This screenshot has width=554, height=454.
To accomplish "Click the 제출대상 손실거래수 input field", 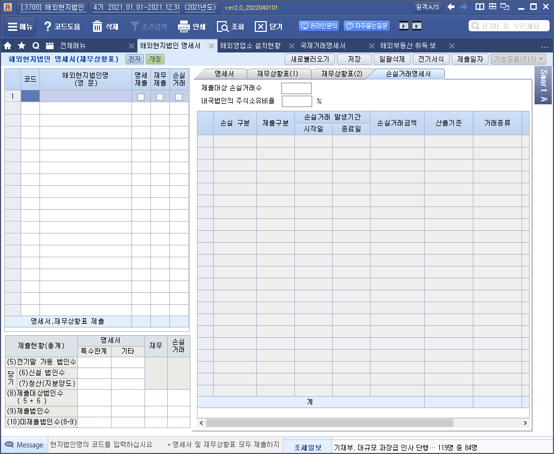I will [296, 88].
